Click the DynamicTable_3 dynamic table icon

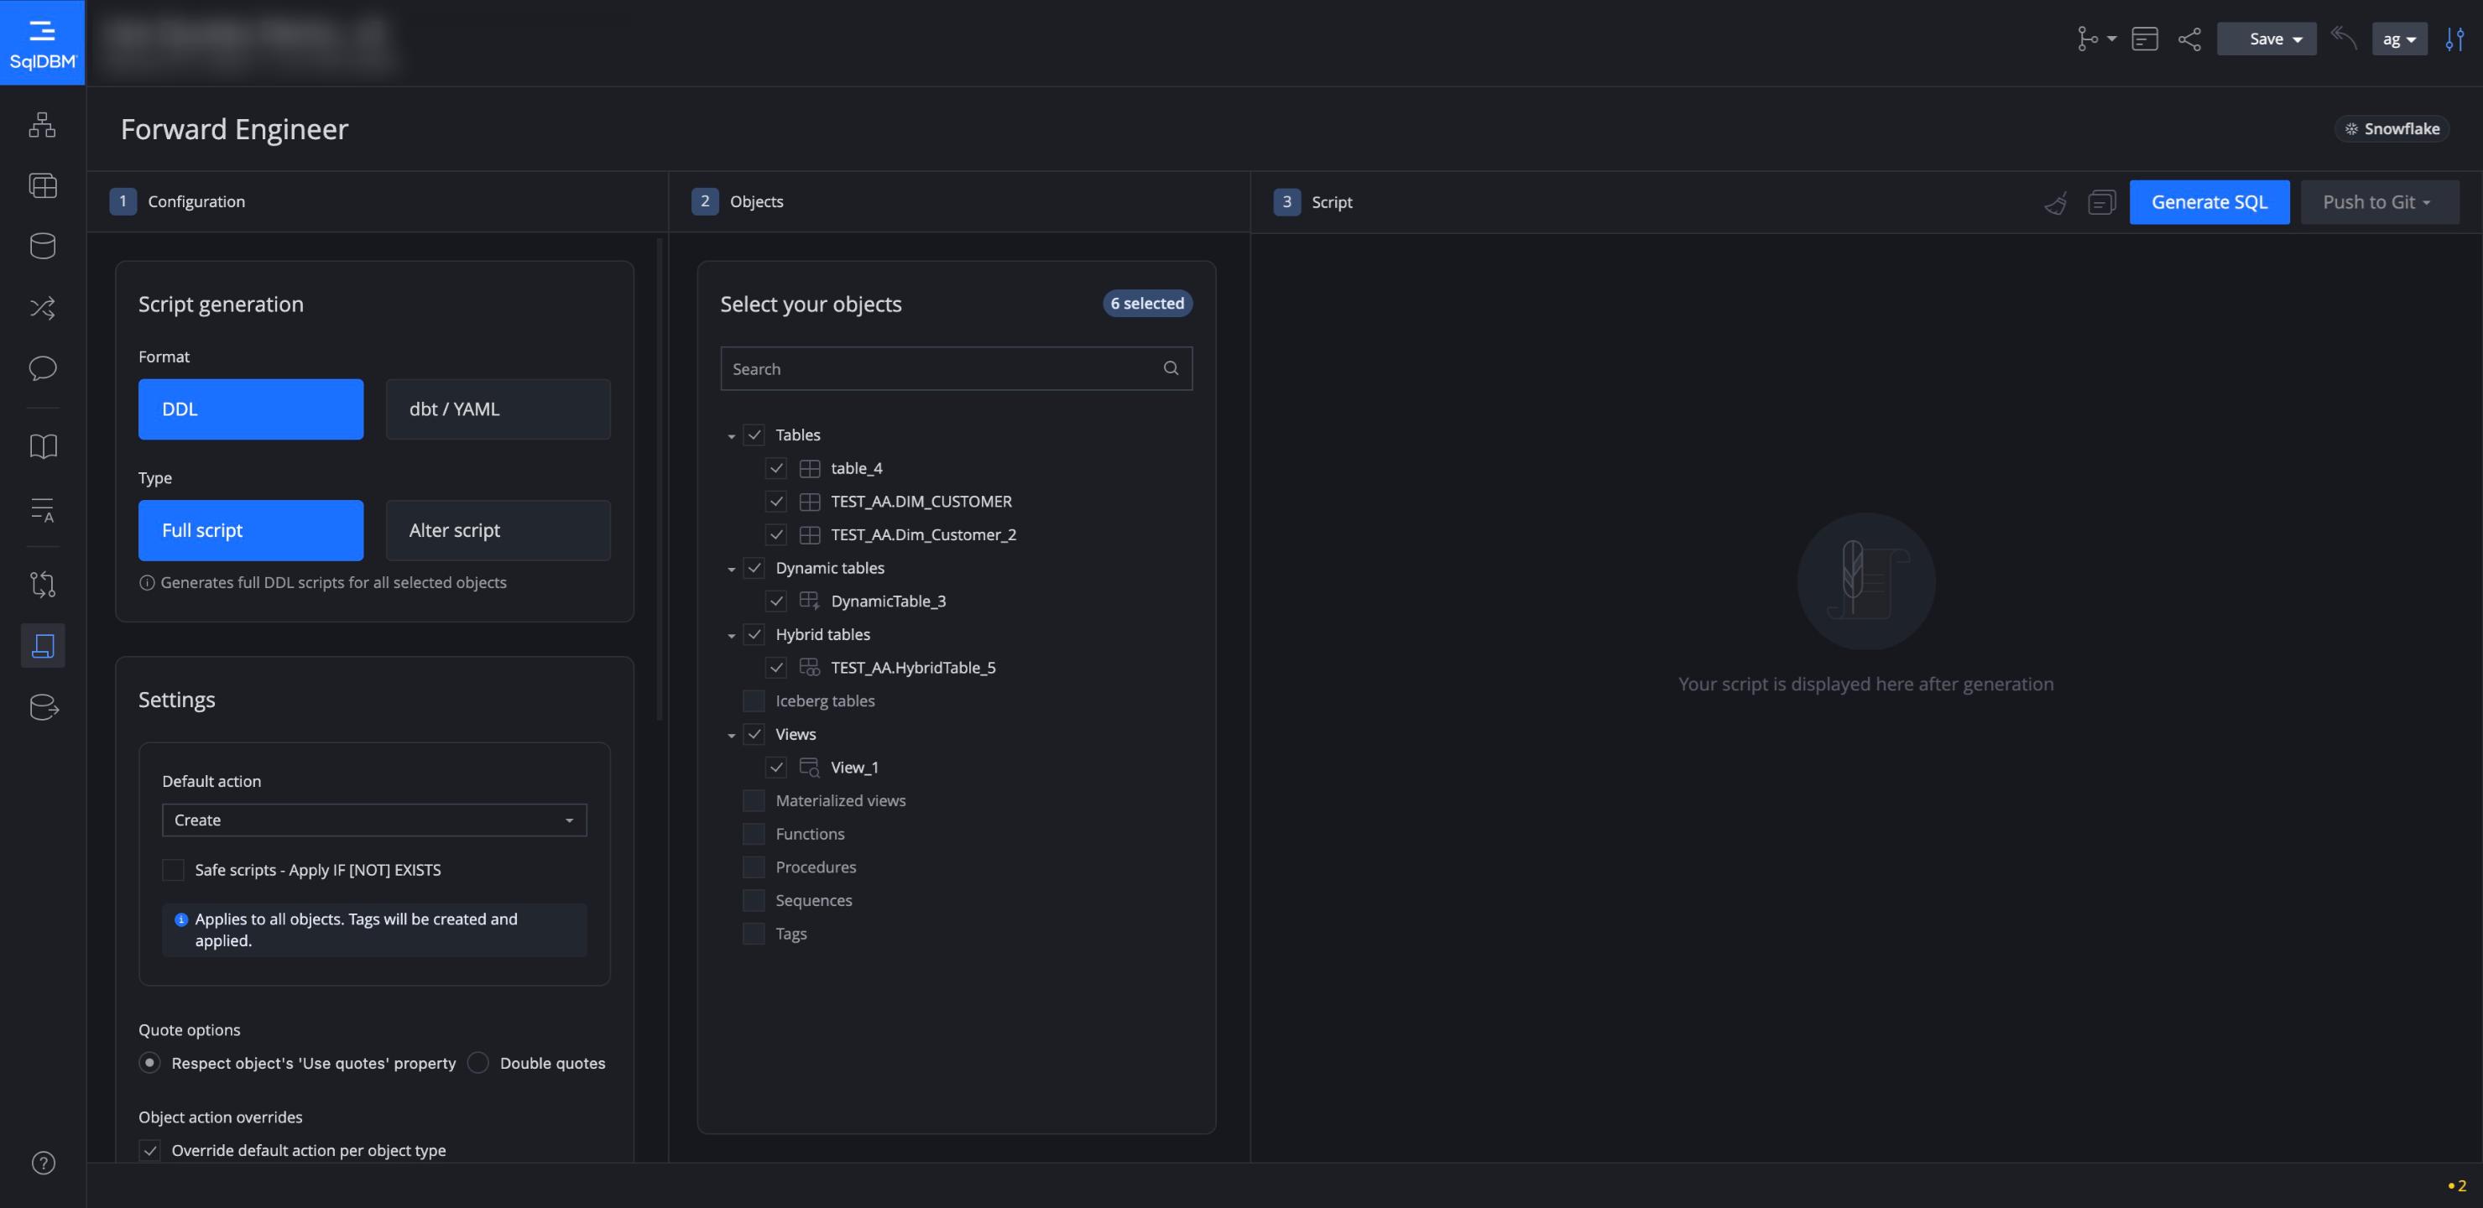click(x=810, y=601)
